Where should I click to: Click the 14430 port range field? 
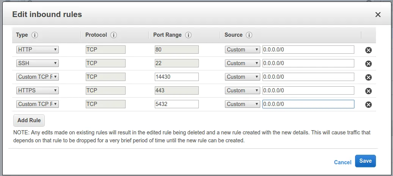point(176,77)
